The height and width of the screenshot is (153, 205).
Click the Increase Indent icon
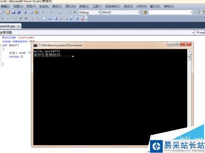[26, 18]
